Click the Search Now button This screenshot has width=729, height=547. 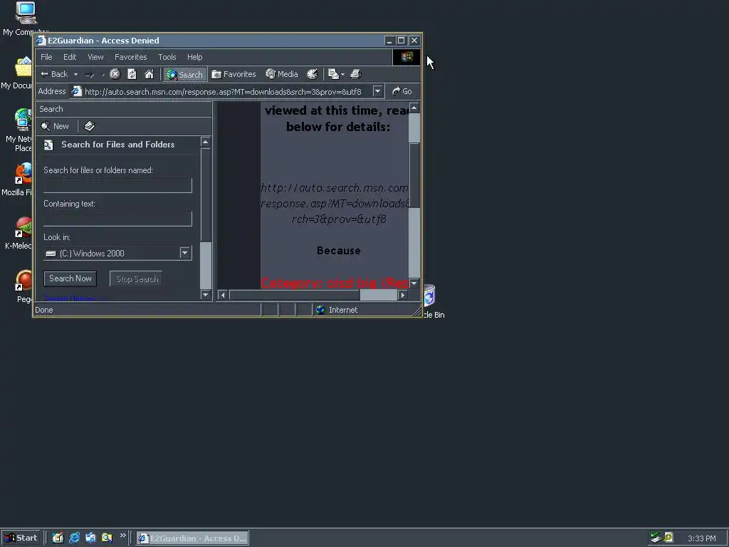pos(70,278)
